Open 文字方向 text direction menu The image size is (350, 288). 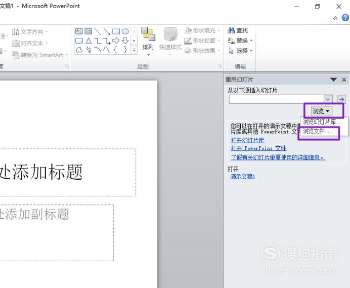pyautogui.click(x=30, y=32)
